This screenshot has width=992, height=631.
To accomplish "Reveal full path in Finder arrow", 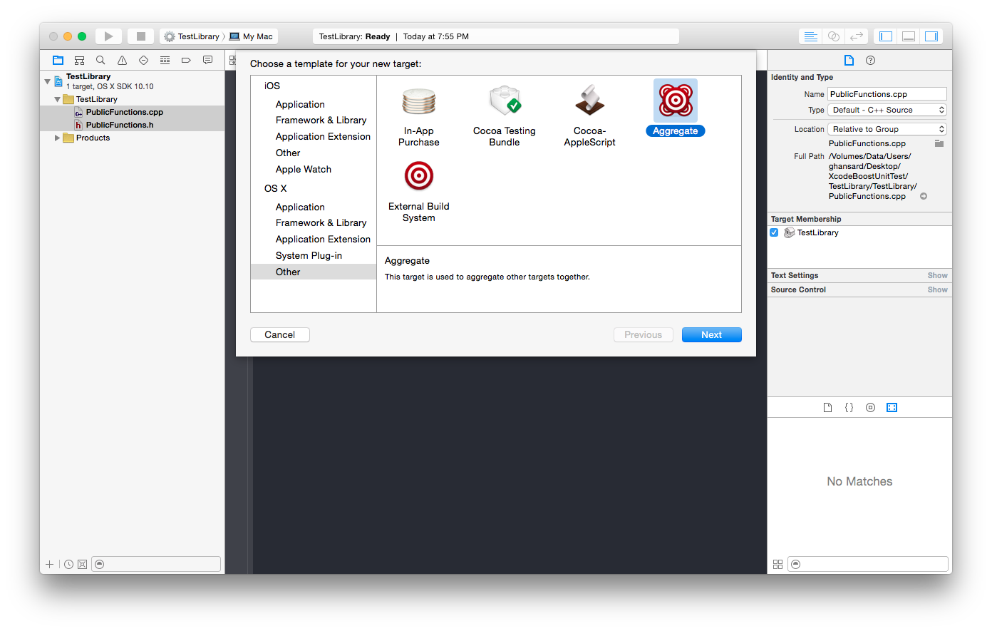I will [x=924, y=196].
